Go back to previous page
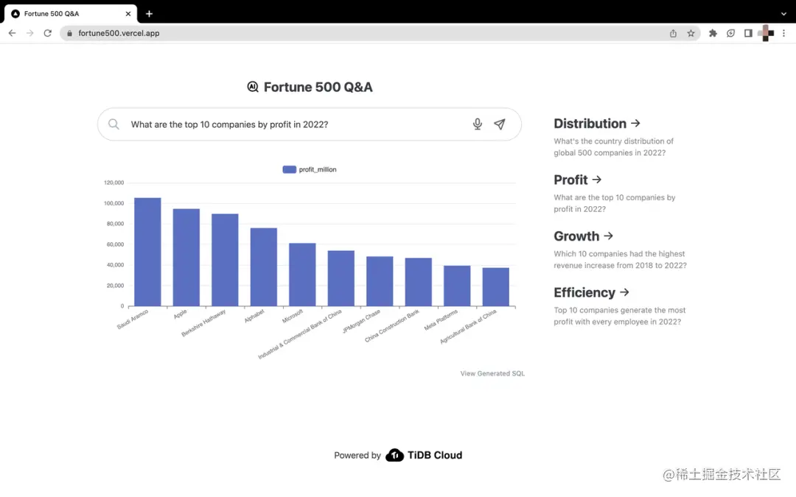The image size is (796, 497). (x=13, y=33)
